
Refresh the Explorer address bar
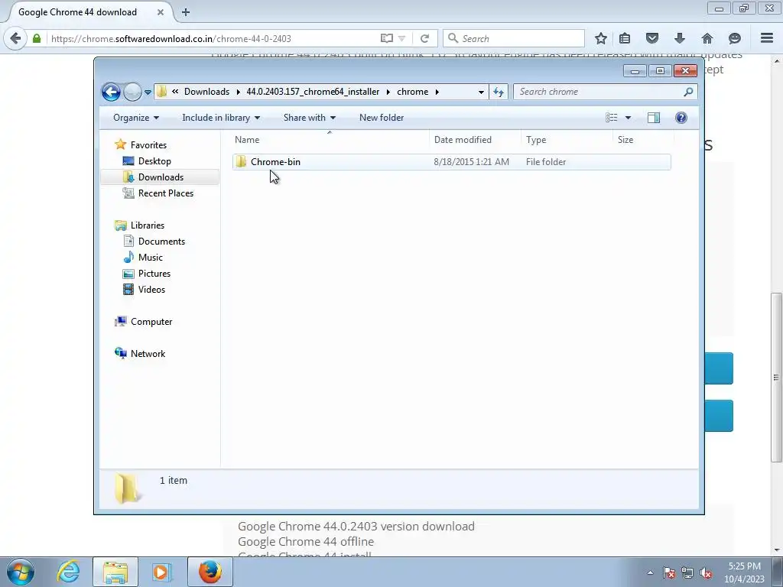click(499, 92)
